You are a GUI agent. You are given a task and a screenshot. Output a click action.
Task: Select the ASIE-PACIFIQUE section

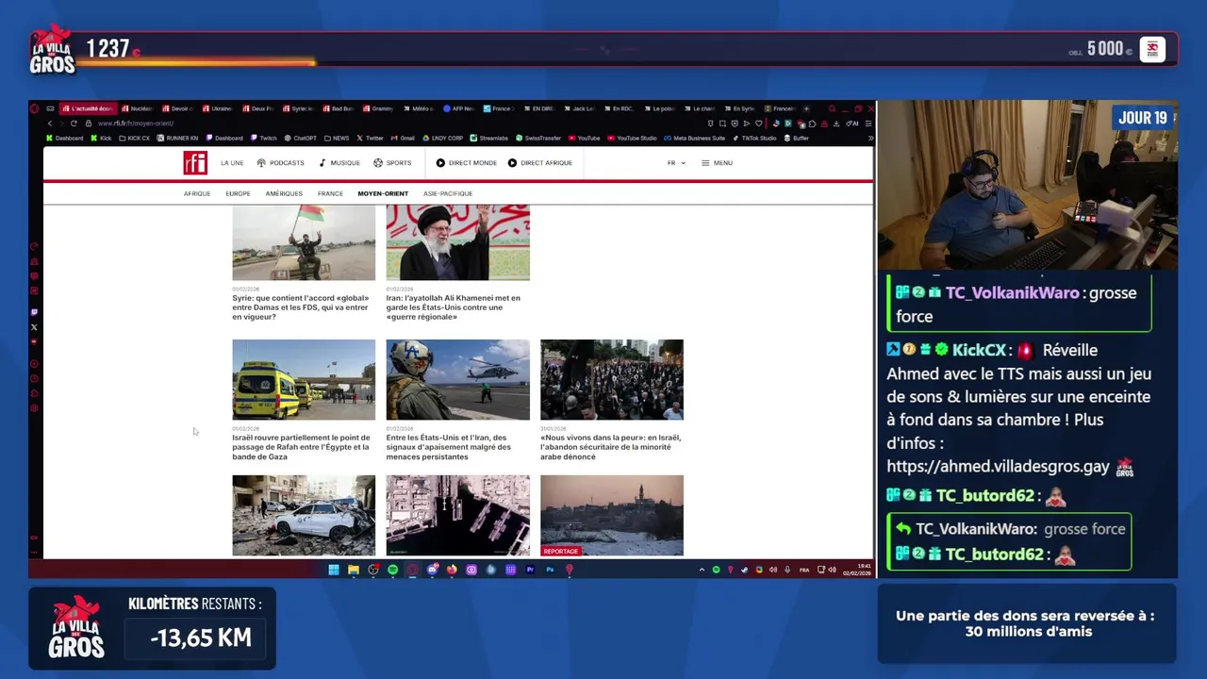click(x=448, y=193)
